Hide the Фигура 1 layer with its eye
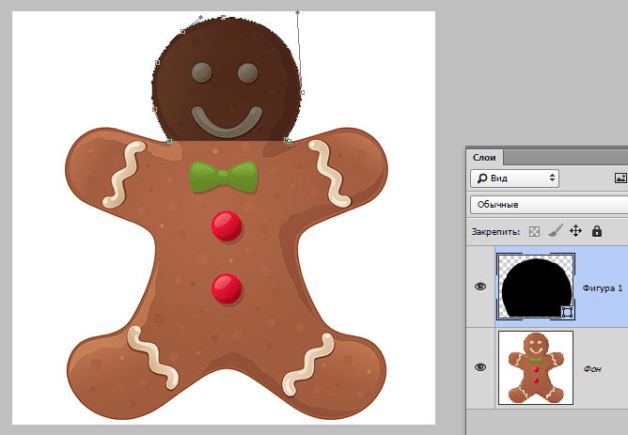628x435 pixels. 480,287
